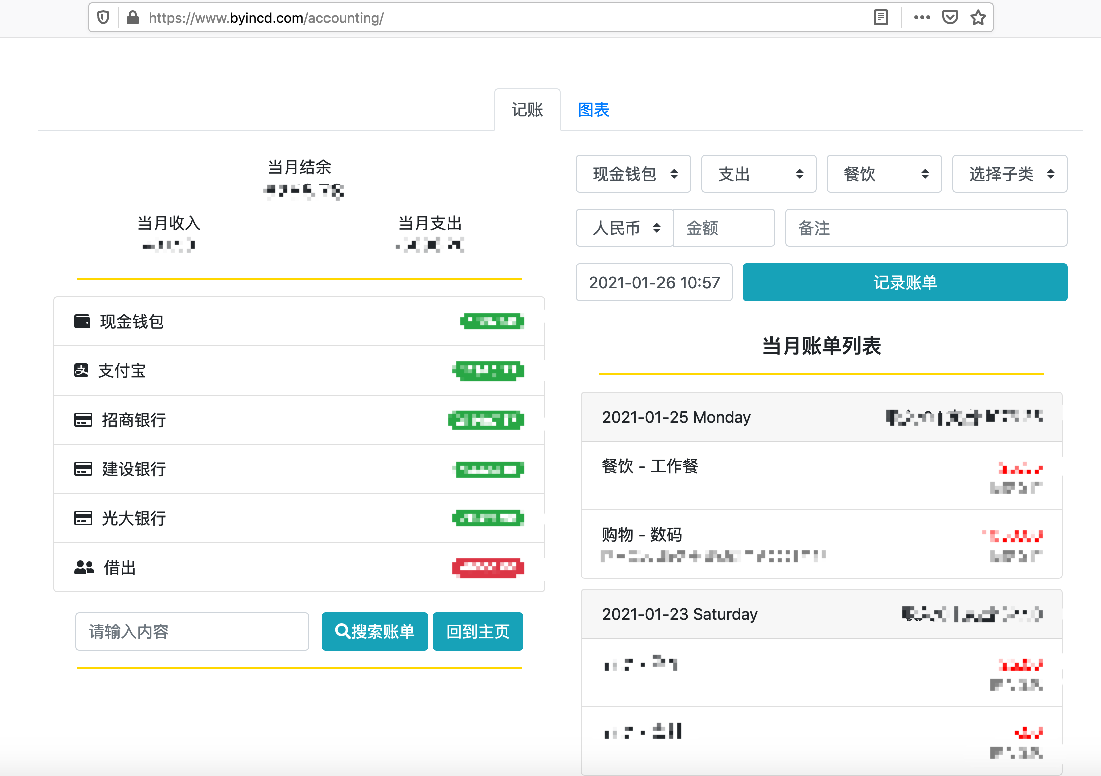1101x776 pixels.
Task: Open the 现金钱包 account dropdown
Action: click(633, 174)
